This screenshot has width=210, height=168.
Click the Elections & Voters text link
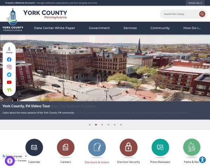coord(97,162)
